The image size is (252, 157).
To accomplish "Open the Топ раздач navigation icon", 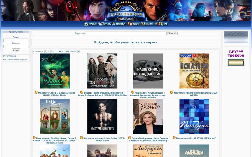I will (x=119, y=24).
